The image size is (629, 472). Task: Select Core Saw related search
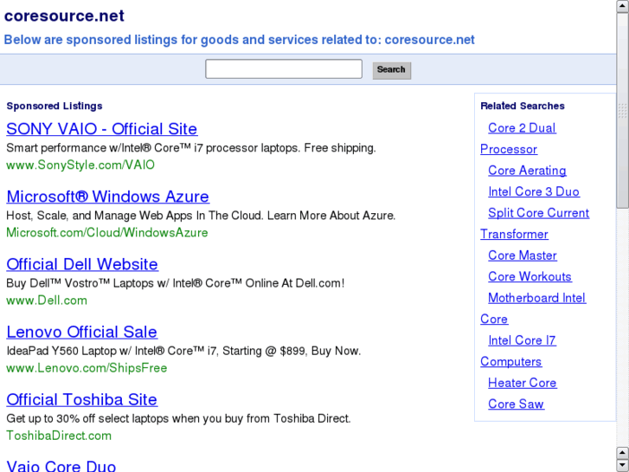[x=516, y=404]
